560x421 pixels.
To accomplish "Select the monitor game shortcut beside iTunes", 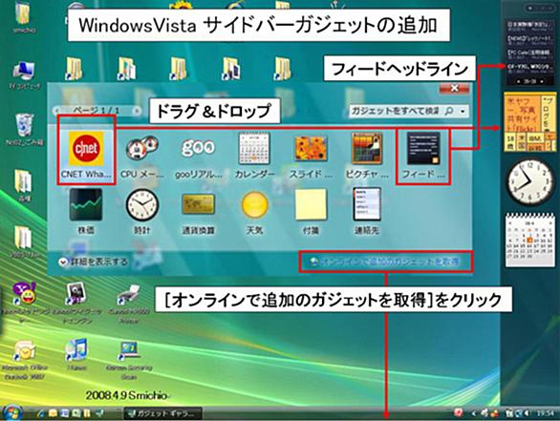I will click(x=129, y=360).
